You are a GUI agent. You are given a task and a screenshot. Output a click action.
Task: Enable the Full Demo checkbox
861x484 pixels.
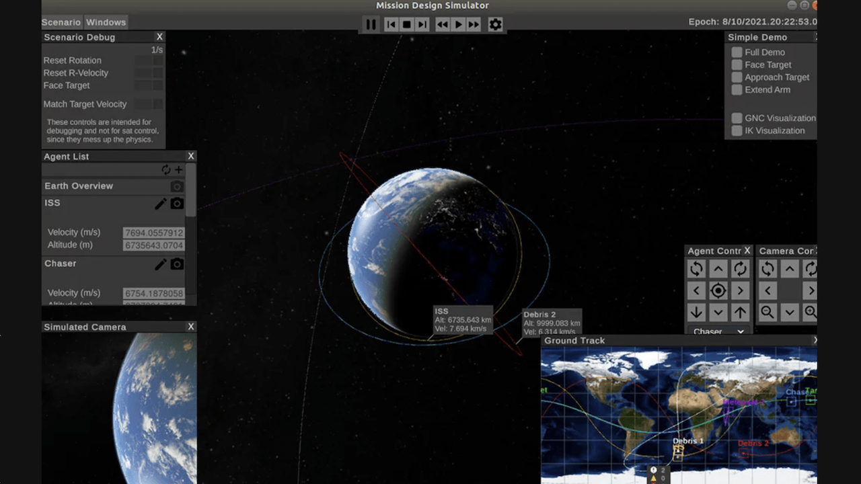point(737,52)
